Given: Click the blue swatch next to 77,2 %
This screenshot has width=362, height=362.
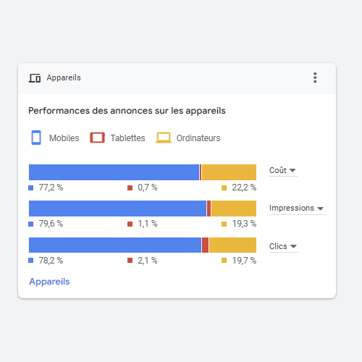Looking at the screenshot, I should point(31,188).
